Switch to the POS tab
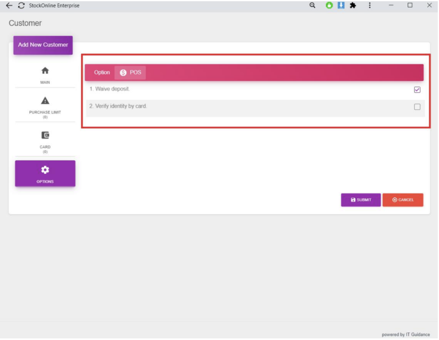Screen dimensions: 439x340 (130, 73)
